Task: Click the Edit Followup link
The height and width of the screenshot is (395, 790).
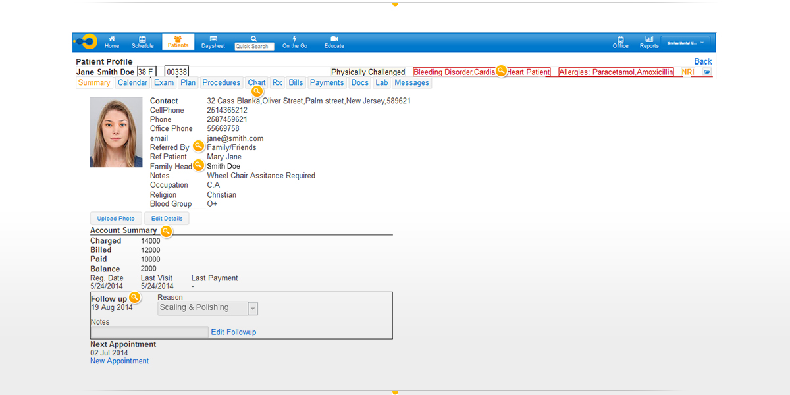Action: click(x=233, y=332)
